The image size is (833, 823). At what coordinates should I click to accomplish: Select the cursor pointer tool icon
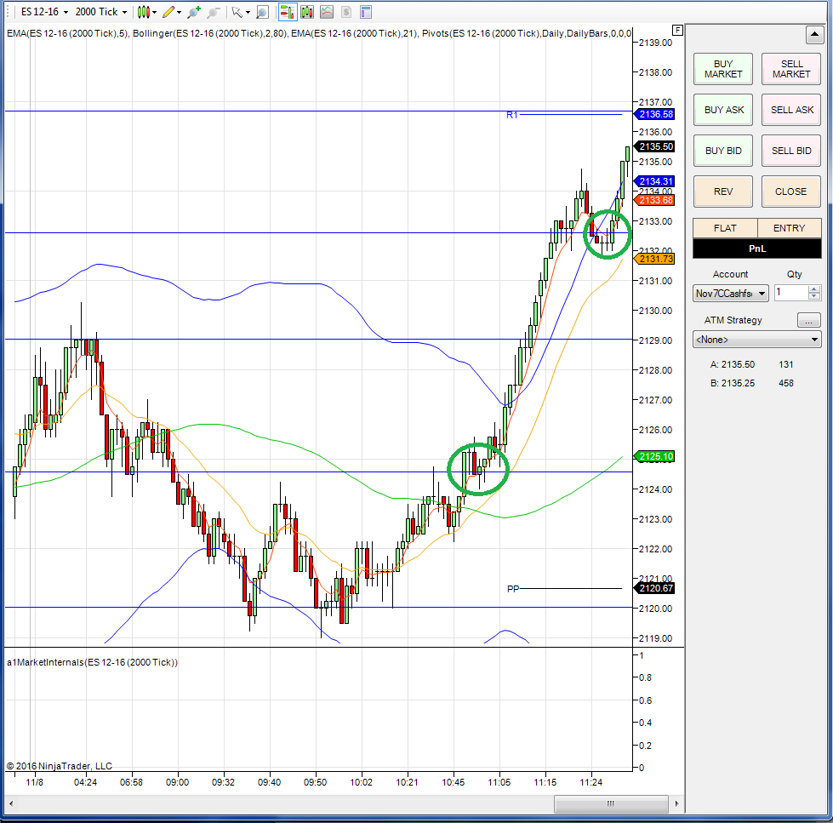pos(237,12)
